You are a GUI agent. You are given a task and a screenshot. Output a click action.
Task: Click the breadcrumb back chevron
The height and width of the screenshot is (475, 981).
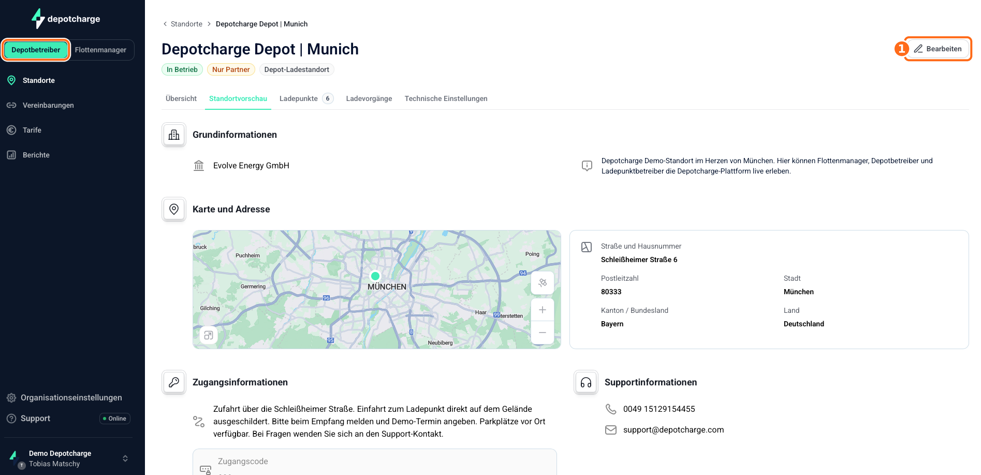click(x=165, y=24)
